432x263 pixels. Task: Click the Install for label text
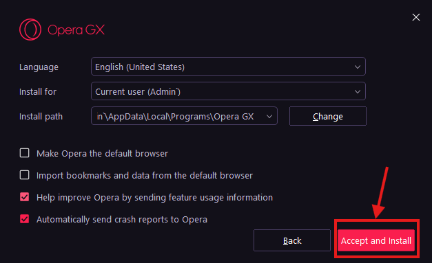[38, 92]
